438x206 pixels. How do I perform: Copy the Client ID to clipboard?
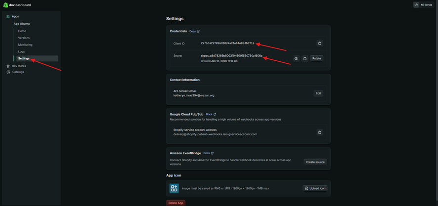(x=319, y=43)
